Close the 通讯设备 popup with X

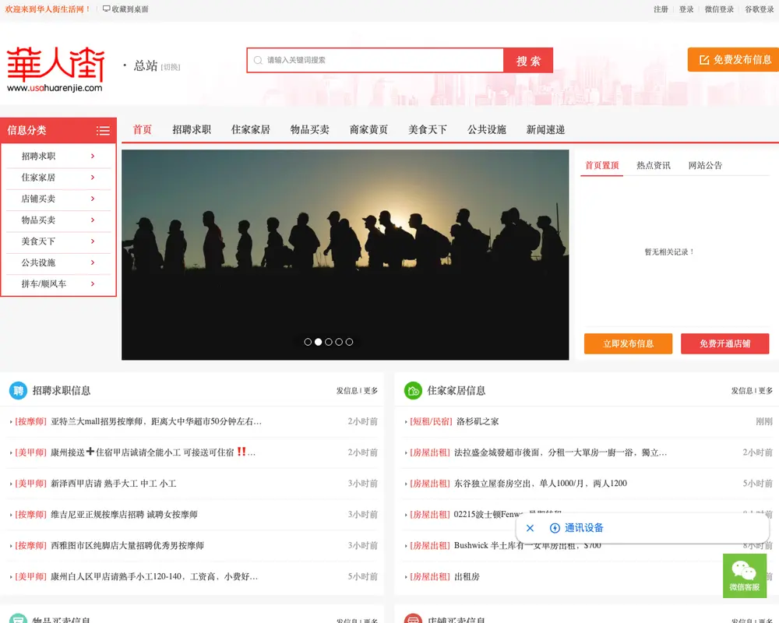tap(530, 528)
